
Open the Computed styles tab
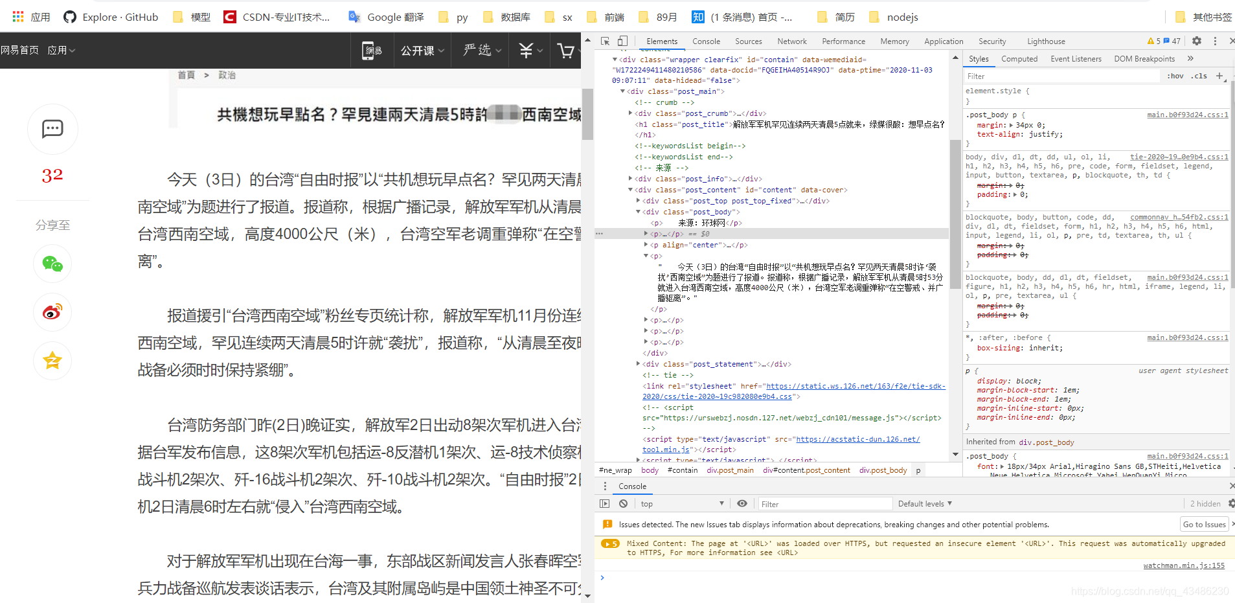(x=1019, y=58)
